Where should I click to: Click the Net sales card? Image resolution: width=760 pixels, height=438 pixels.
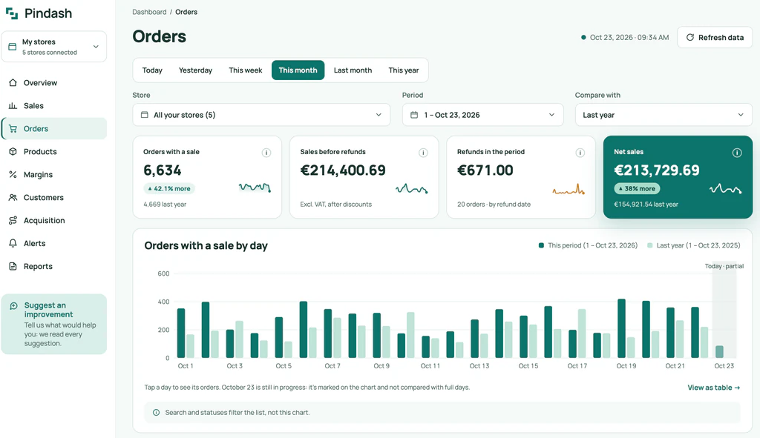pos(678,177)
